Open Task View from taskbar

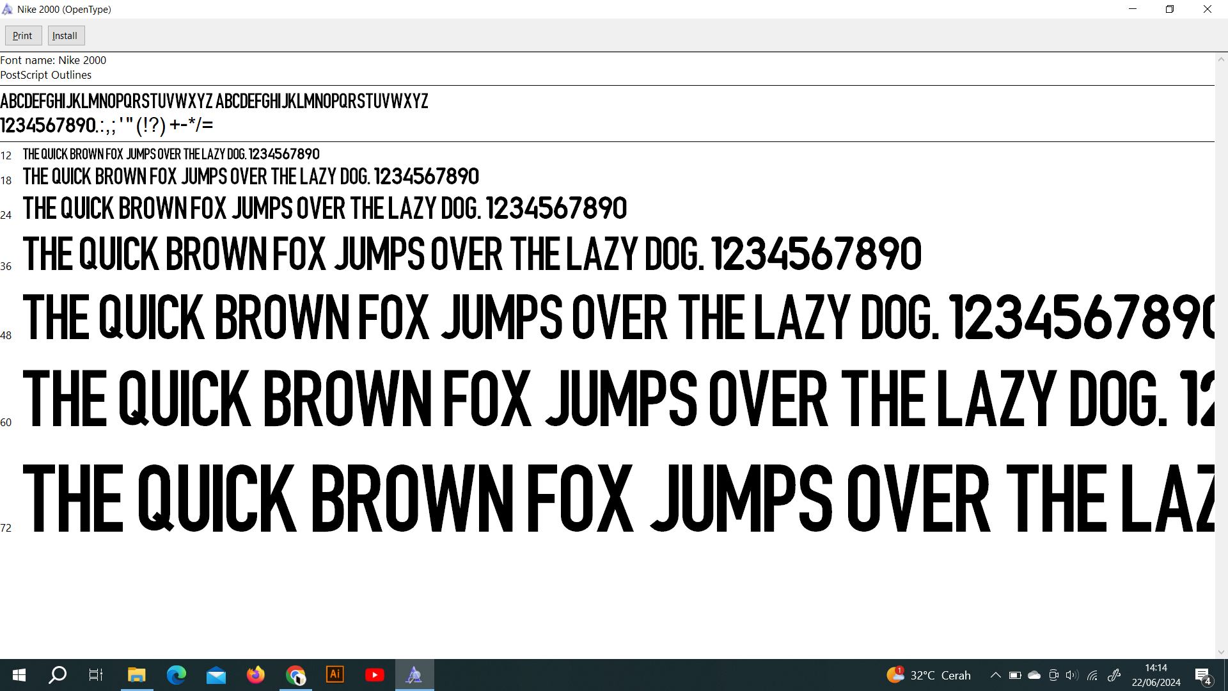tap(96, 675)
